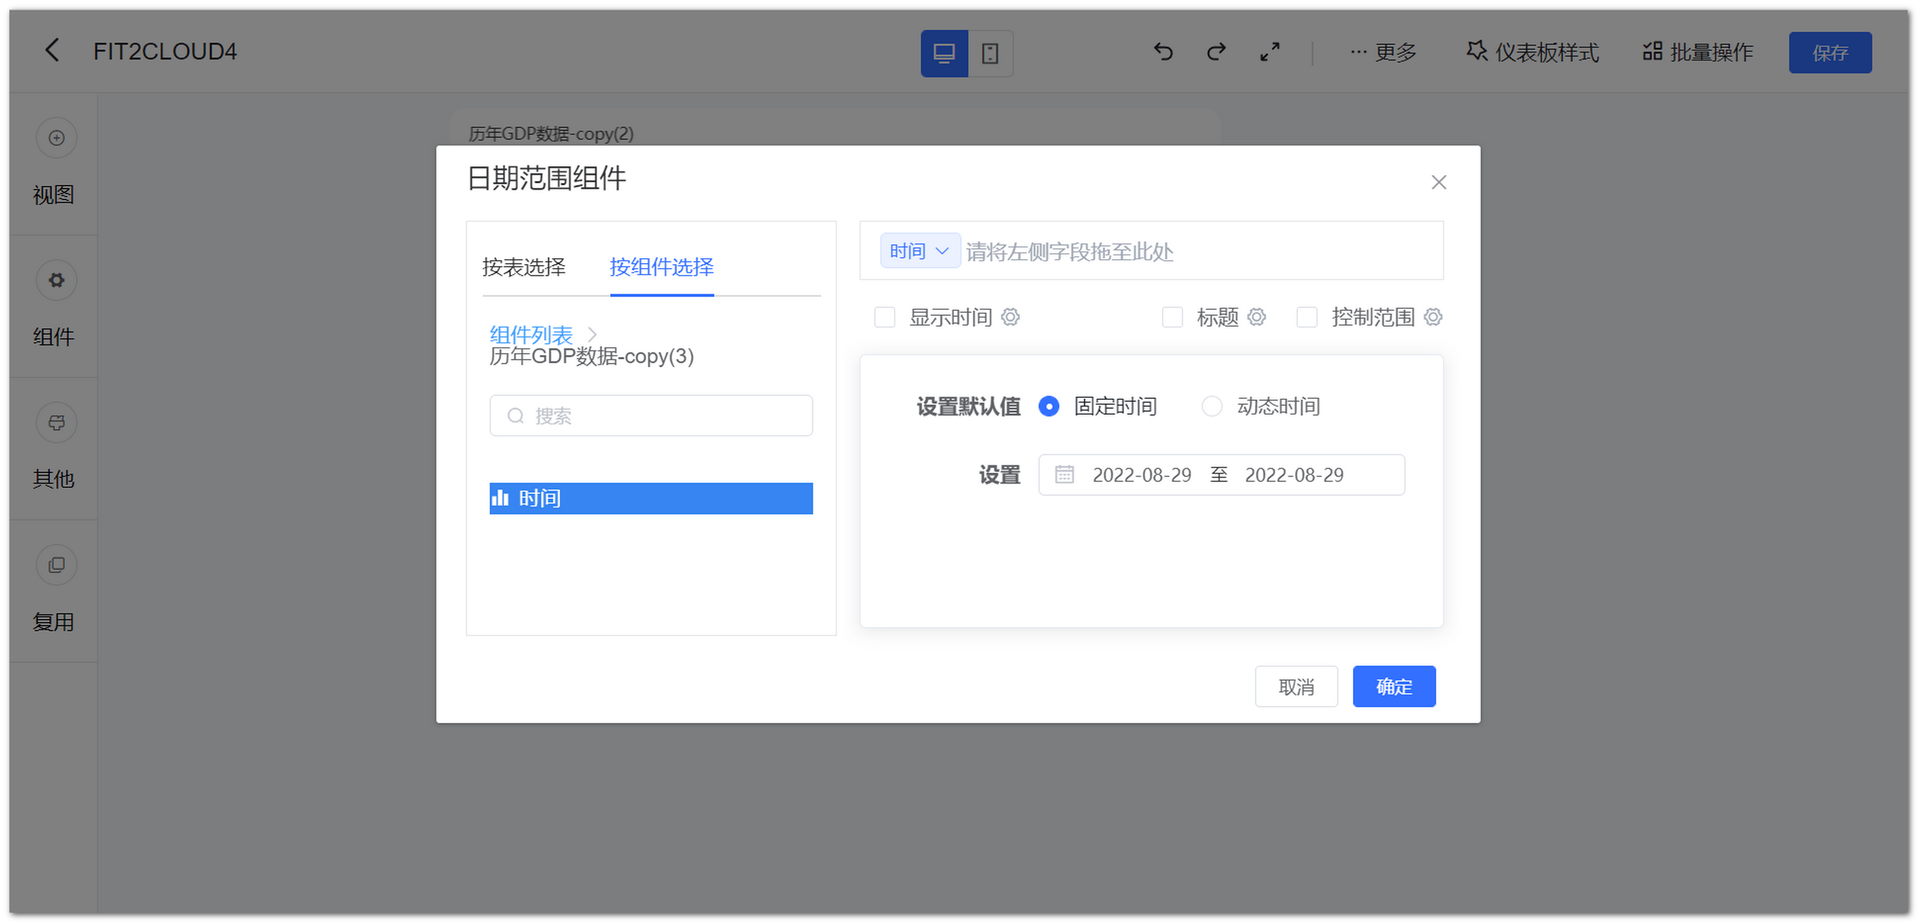Enable the 显示时间 checkbox
The image size is (1917, 922).
pyautogui.click(x=884, y=317)
